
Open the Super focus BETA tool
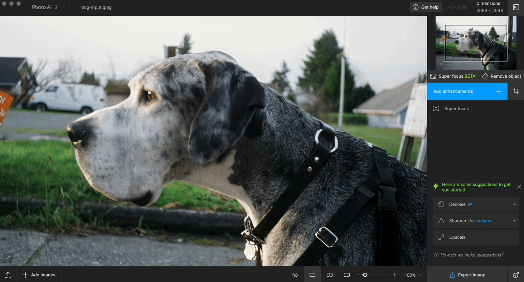pyautogui.click(x=453, y=76)
